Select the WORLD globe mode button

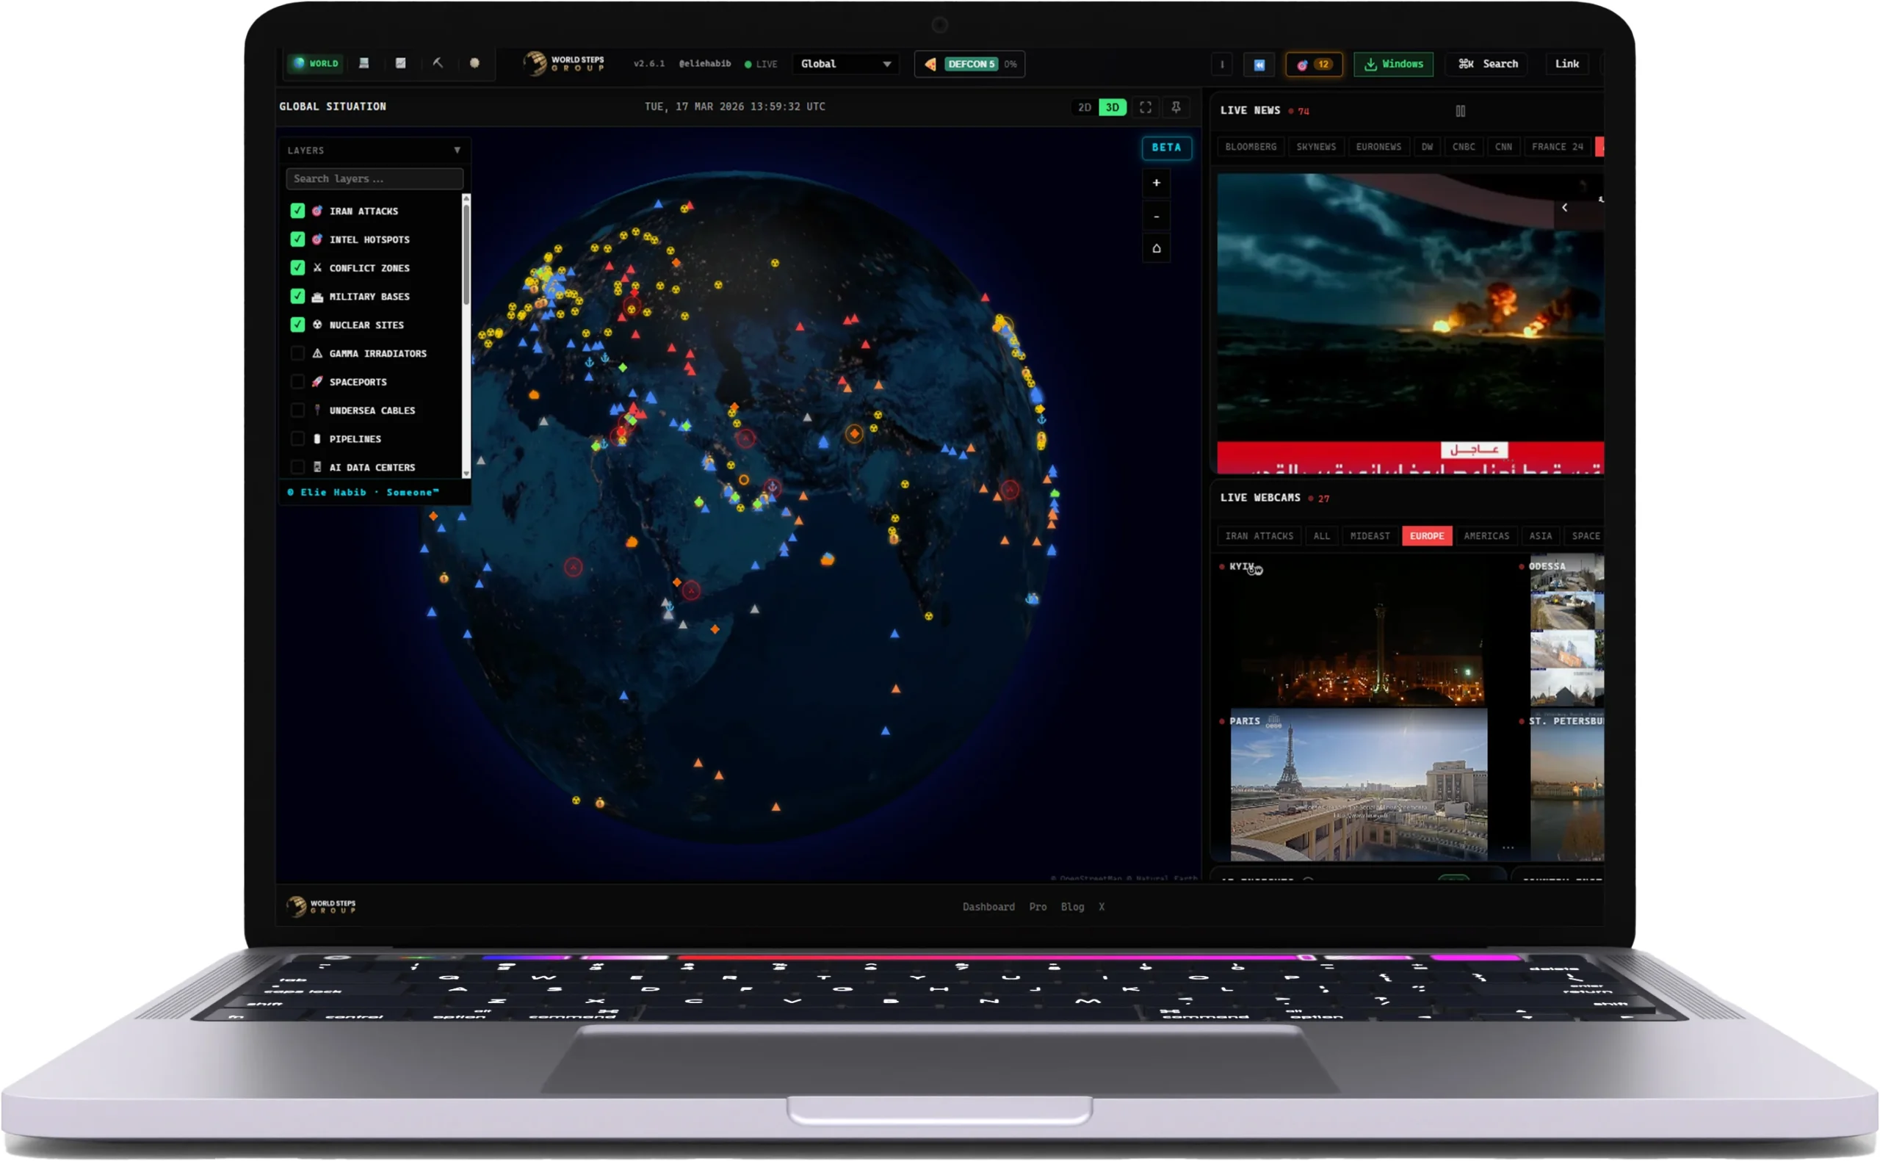[x=316, y=64]
